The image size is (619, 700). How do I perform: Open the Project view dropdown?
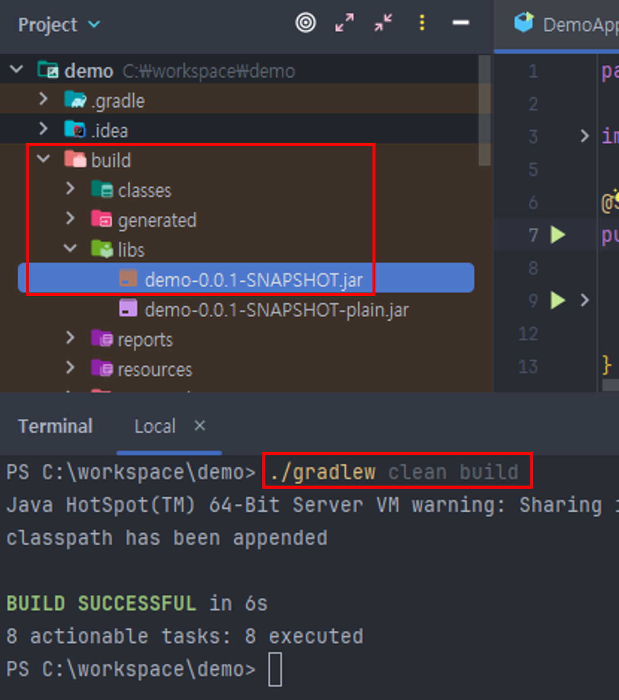tap(59, 25)
